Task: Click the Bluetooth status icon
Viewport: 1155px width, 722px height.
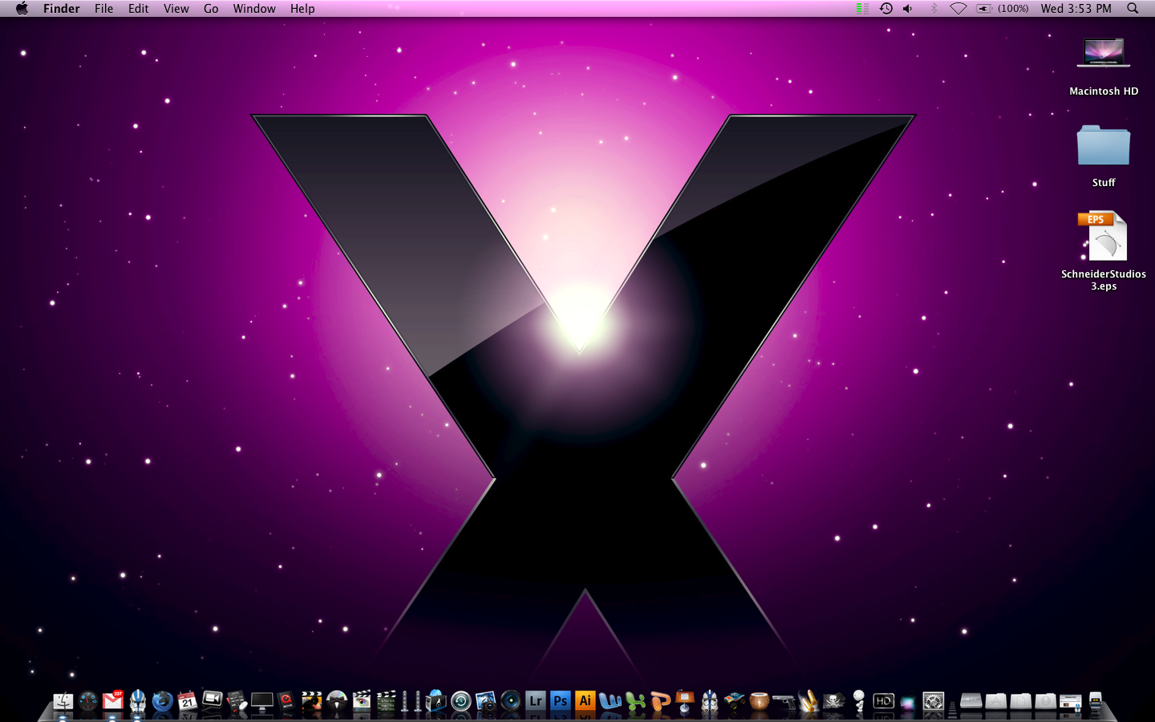Action: click(x=934, y=8)
